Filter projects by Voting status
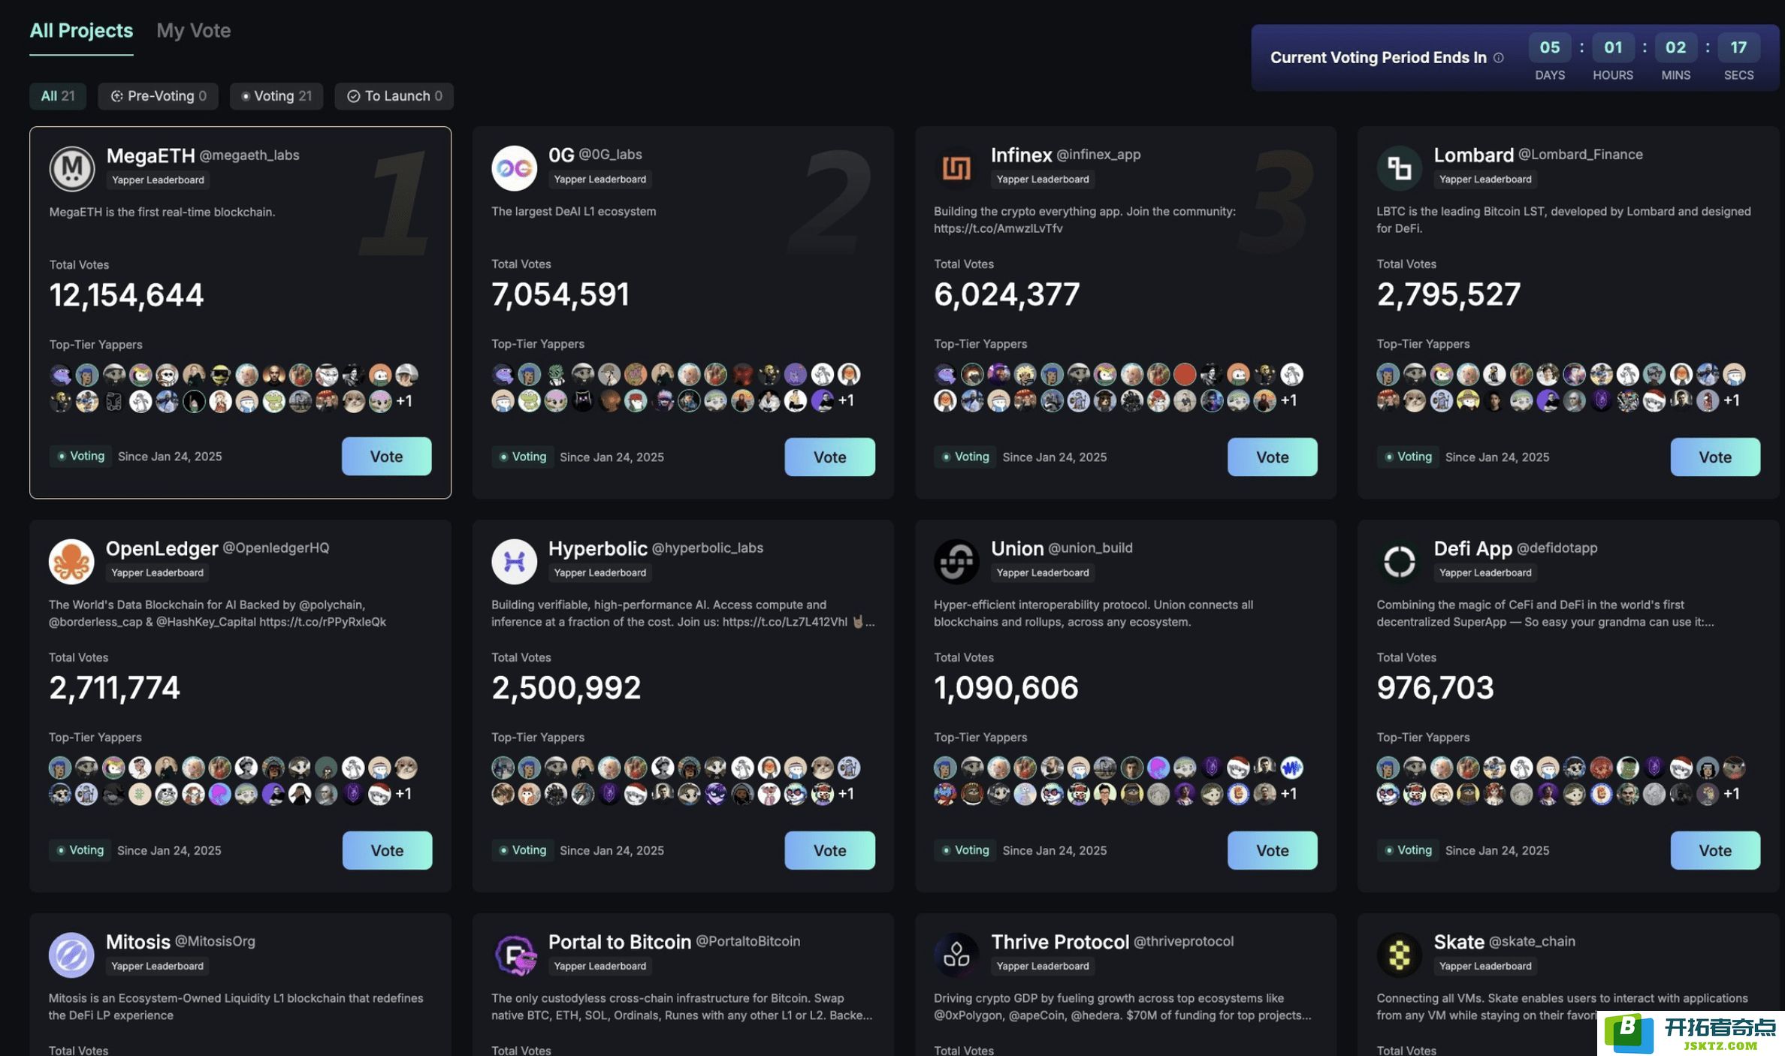Image resolution: width=1785 pixels, height=1056 pixels. coord(276,96)
